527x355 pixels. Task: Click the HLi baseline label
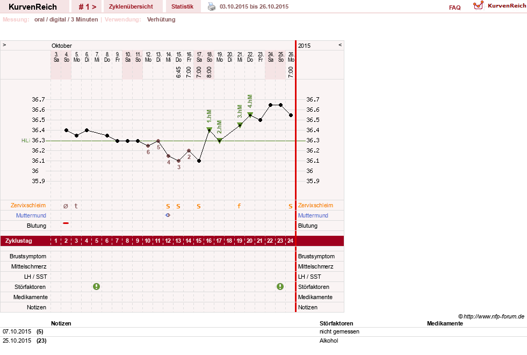26,140
